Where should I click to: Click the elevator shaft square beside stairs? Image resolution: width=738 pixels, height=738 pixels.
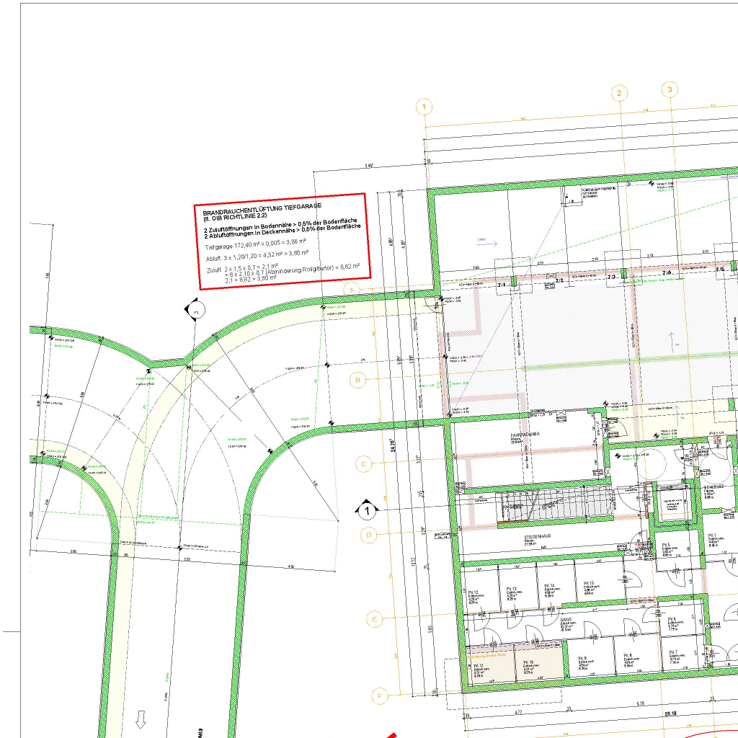coord(673,505)
